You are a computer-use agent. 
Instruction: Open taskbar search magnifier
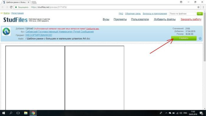11,113
